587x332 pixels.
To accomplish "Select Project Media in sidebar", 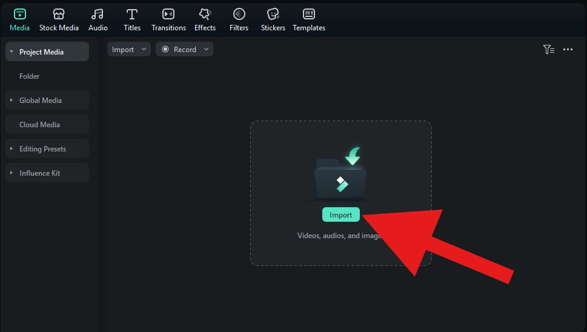I will (x=47, y=51).
